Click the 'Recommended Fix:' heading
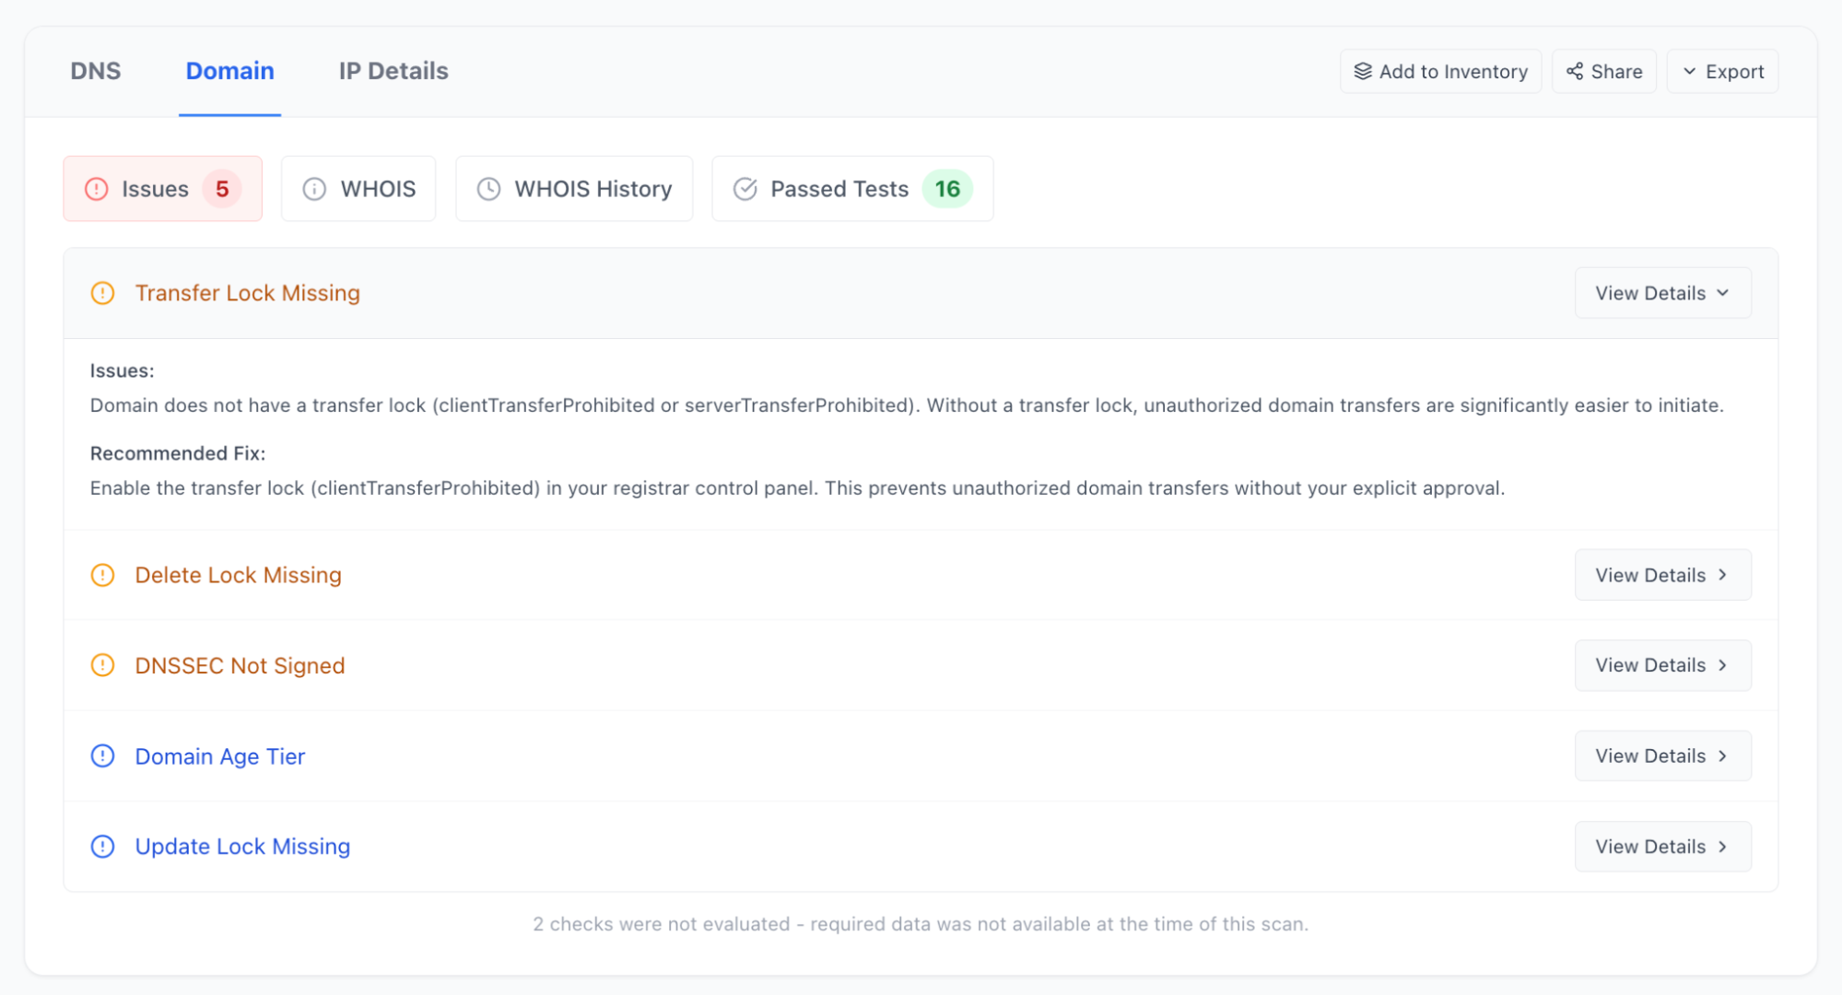The image size is (1842, 995). [178, 453]
